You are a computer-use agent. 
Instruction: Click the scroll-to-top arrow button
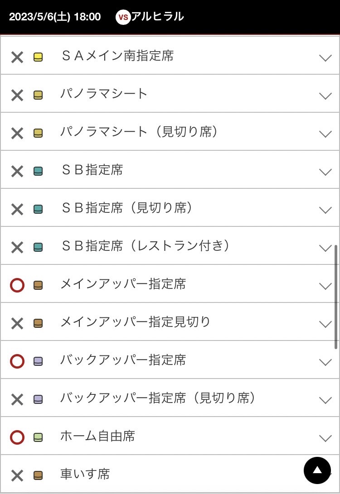tap(317, 470)
